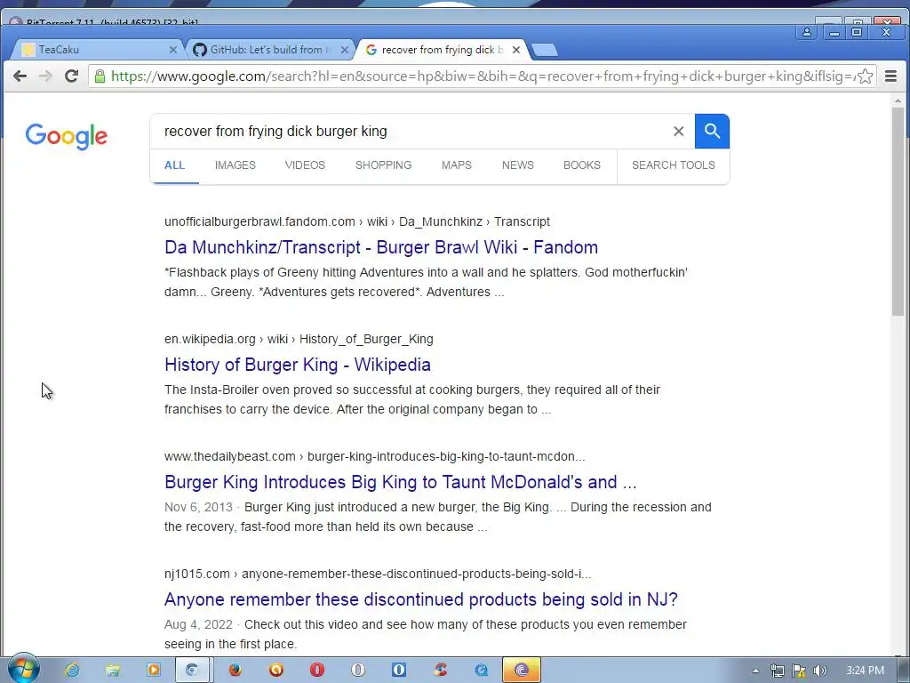The width and height of the screenshot is (910, 683).
Task: Click the Google logo
Action: [x=66, y=136]
